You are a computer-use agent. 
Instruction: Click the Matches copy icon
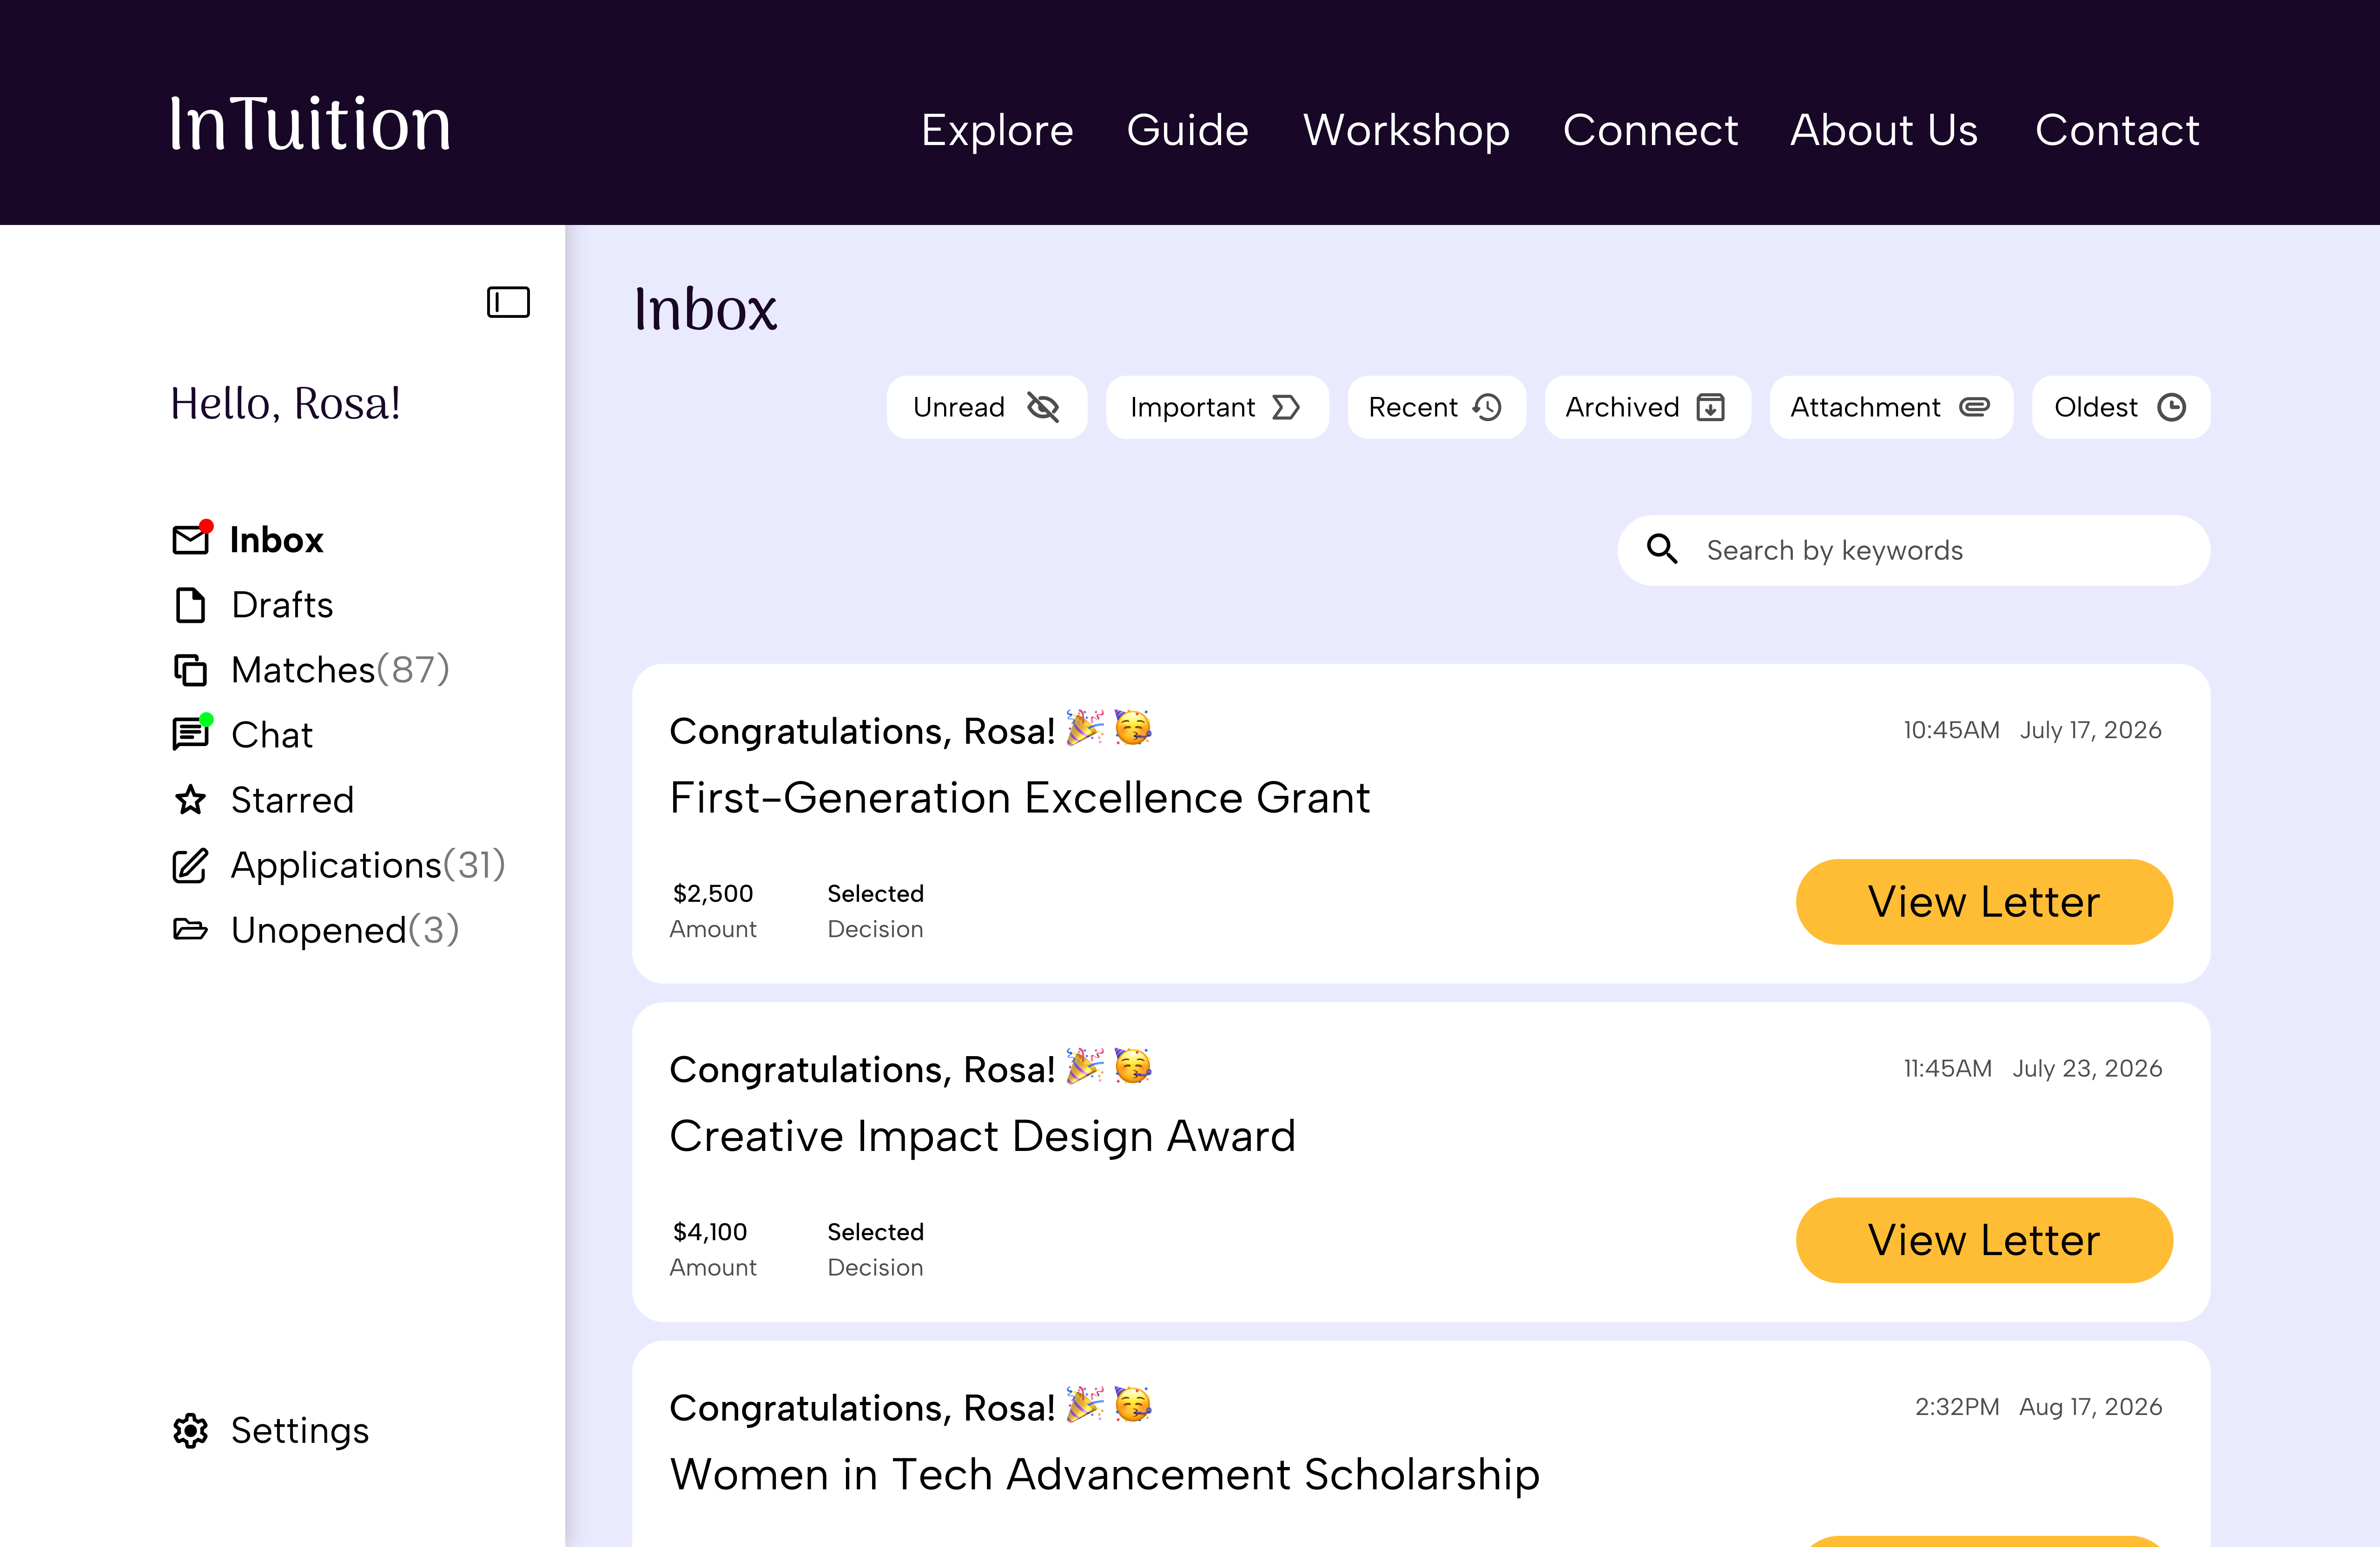tap(190, 669)
